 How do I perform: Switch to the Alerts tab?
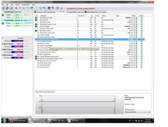pyautogui.click(x=103, y=12)
